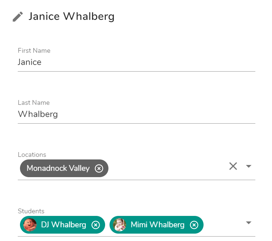Click the pencil edit icon beside Janice Whalberg
Viewport: 272px width, 241px height.
point(18,17)
